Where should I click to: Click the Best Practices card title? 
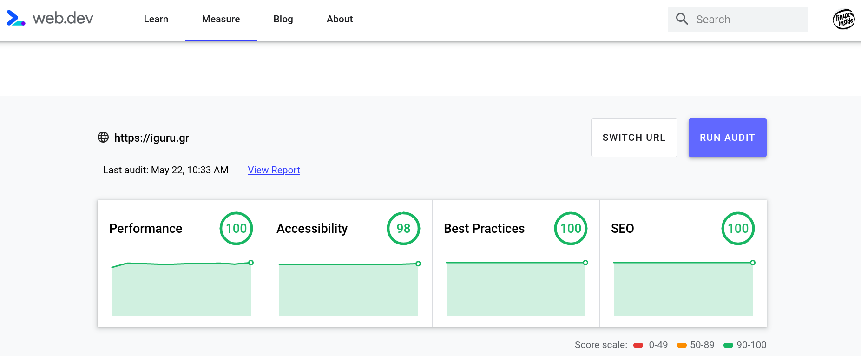484,229
